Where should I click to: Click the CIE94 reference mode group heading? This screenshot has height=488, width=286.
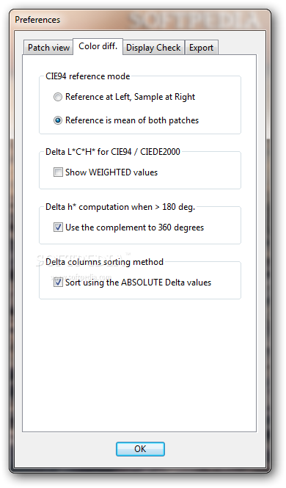88,76
